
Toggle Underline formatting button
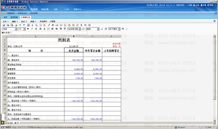coord(36,29)
